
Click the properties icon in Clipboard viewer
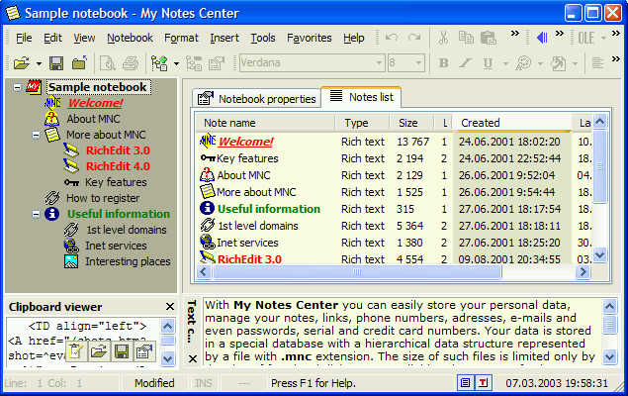point(144,351)
